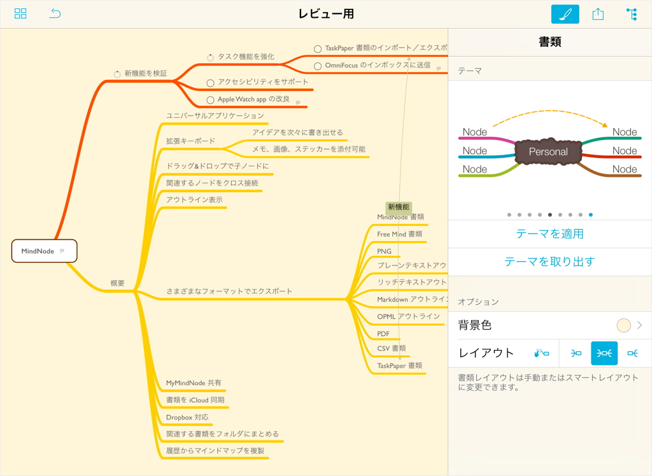Select the 関連する書類をフォルダにまとめる node
652x476 pixels.
(222, 433)
